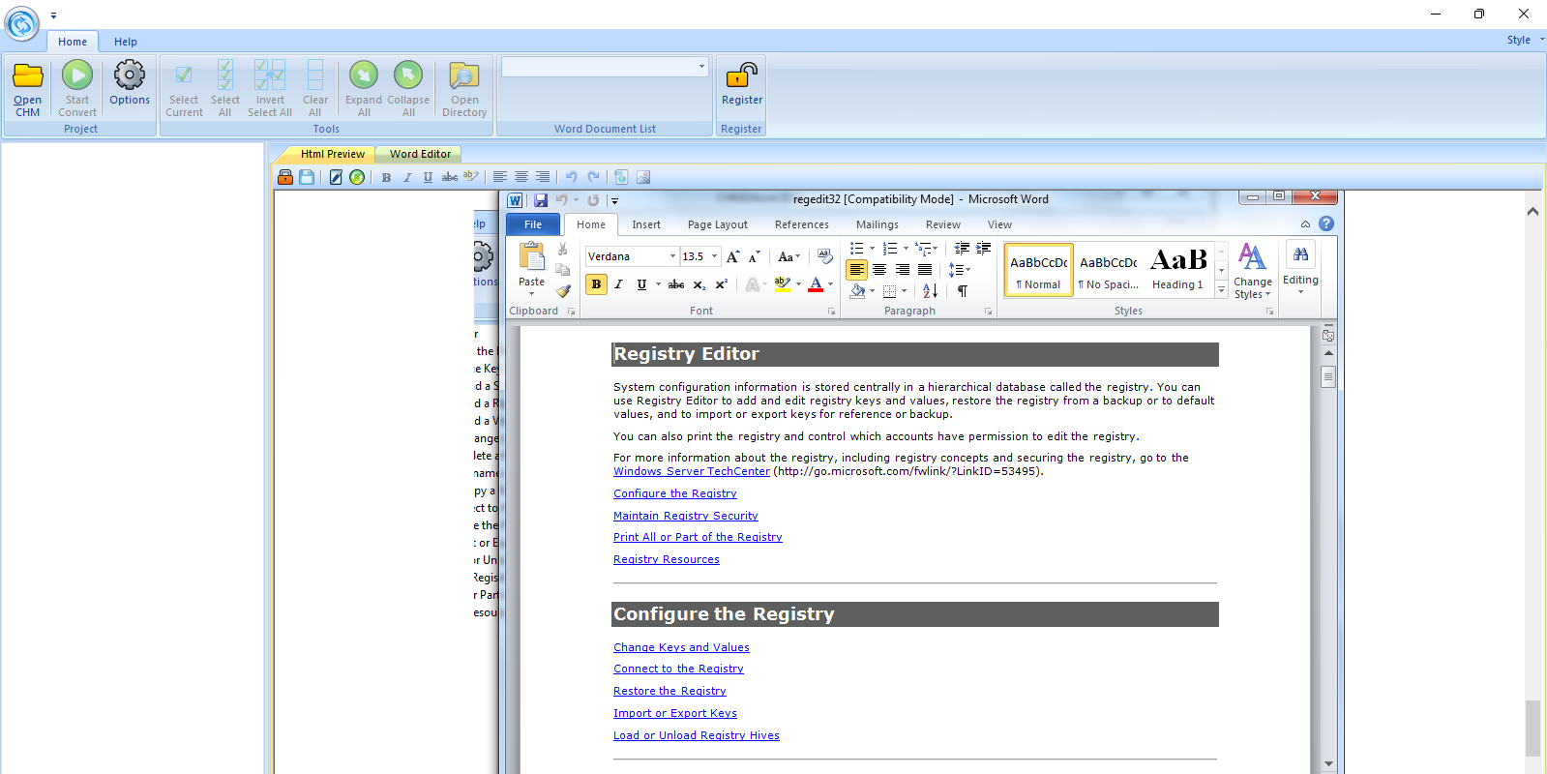1547x774 pixels.
Task: Open the Options gear icon
Action: [129, 76]
